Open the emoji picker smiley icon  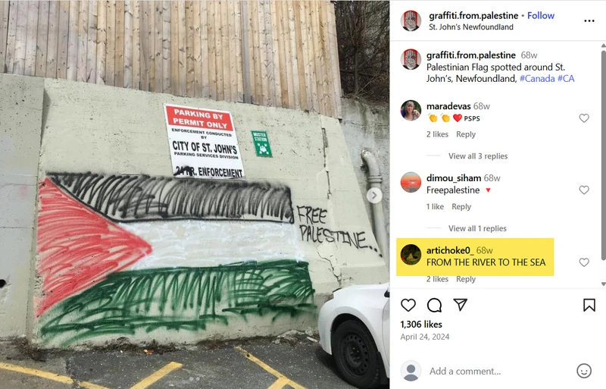click(x=584, y=371)
